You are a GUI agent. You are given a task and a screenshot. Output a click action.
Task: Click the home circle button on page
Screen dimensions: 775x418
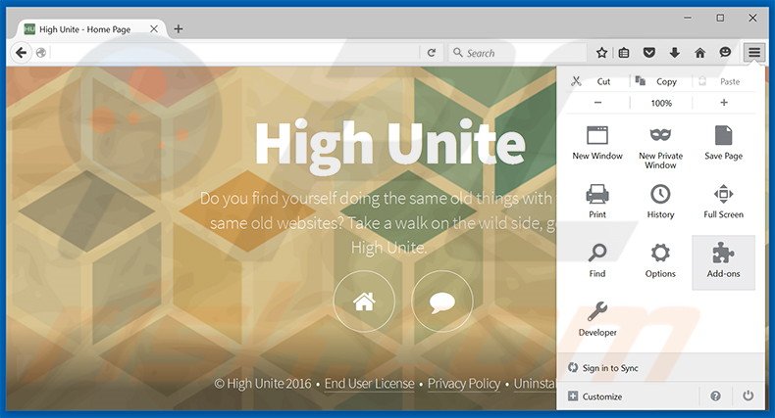tap(364, 302)
